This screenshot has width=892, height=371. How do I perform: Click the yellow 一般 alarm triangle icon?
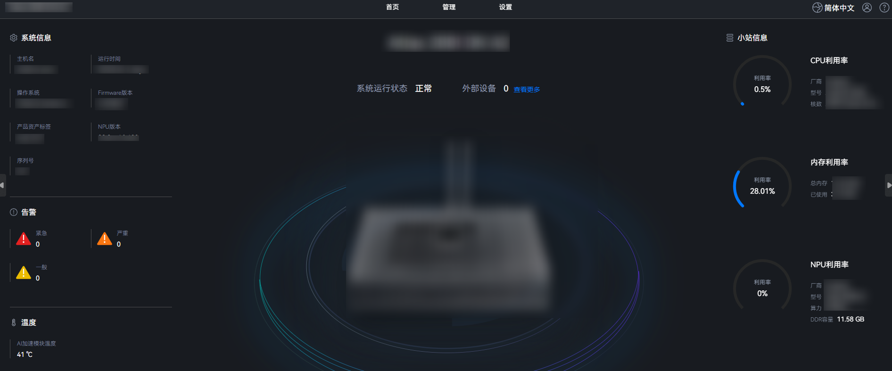(24, 272)
